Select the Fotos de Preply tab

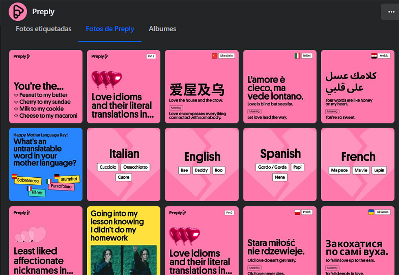point(110,29)
